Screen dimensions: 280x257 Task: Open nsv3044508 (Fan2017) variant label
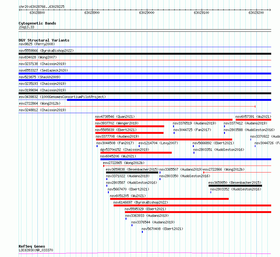[115, 143]
